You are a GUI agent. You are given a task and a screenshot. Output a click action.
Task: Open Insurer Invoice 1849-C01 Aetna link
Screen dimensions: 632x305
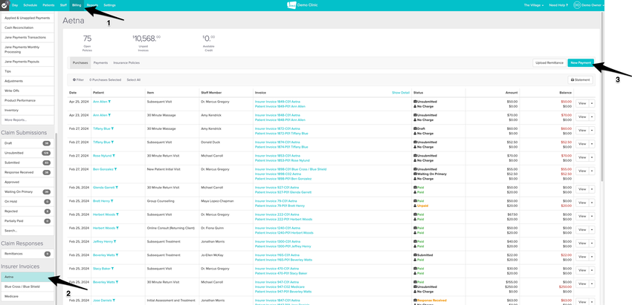tap(277, 102)
